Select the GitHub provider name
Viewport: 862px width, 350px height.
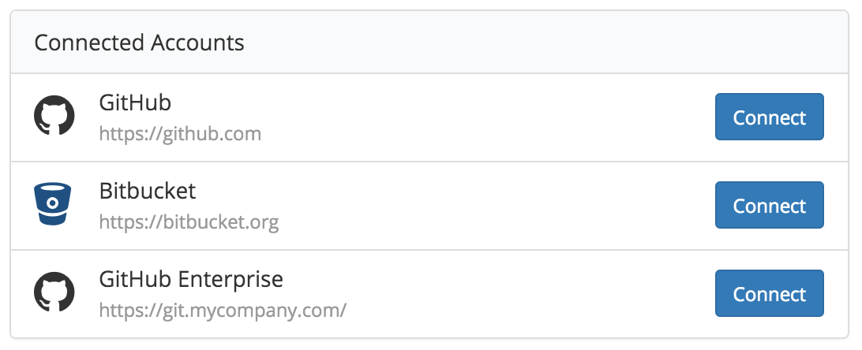click(135, 102)
